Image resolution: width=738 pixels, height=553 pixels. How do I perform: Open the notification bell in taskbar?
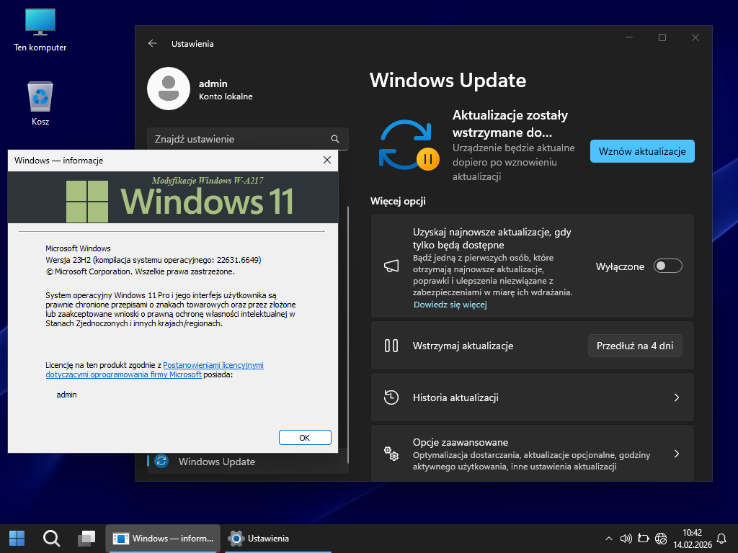tap(721, 538)
